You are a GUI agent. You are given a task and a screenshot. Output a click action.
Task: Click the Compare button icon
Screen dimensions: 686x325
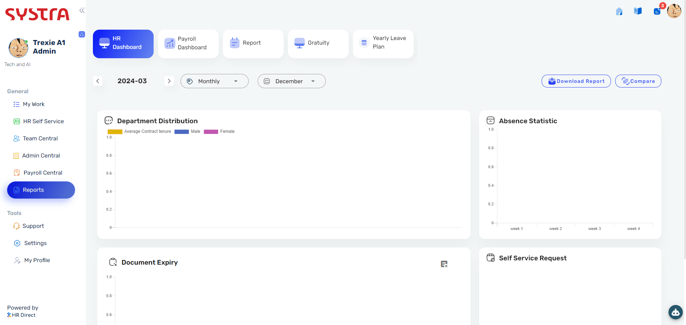(625, 81)
